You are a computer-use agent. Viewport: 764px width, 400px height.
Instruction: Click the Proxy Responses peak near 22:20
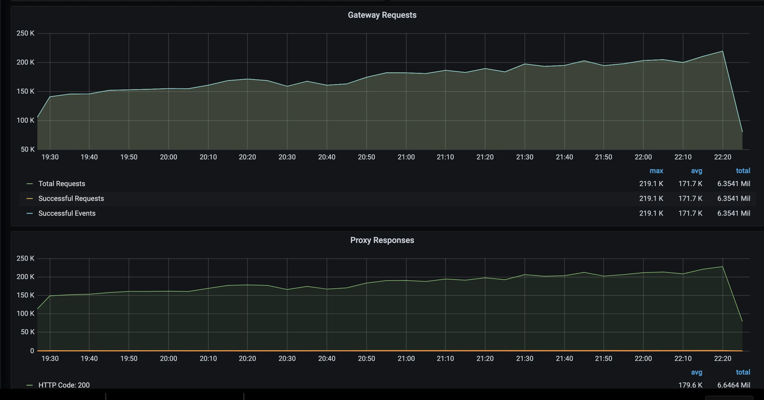pos(723,267)
